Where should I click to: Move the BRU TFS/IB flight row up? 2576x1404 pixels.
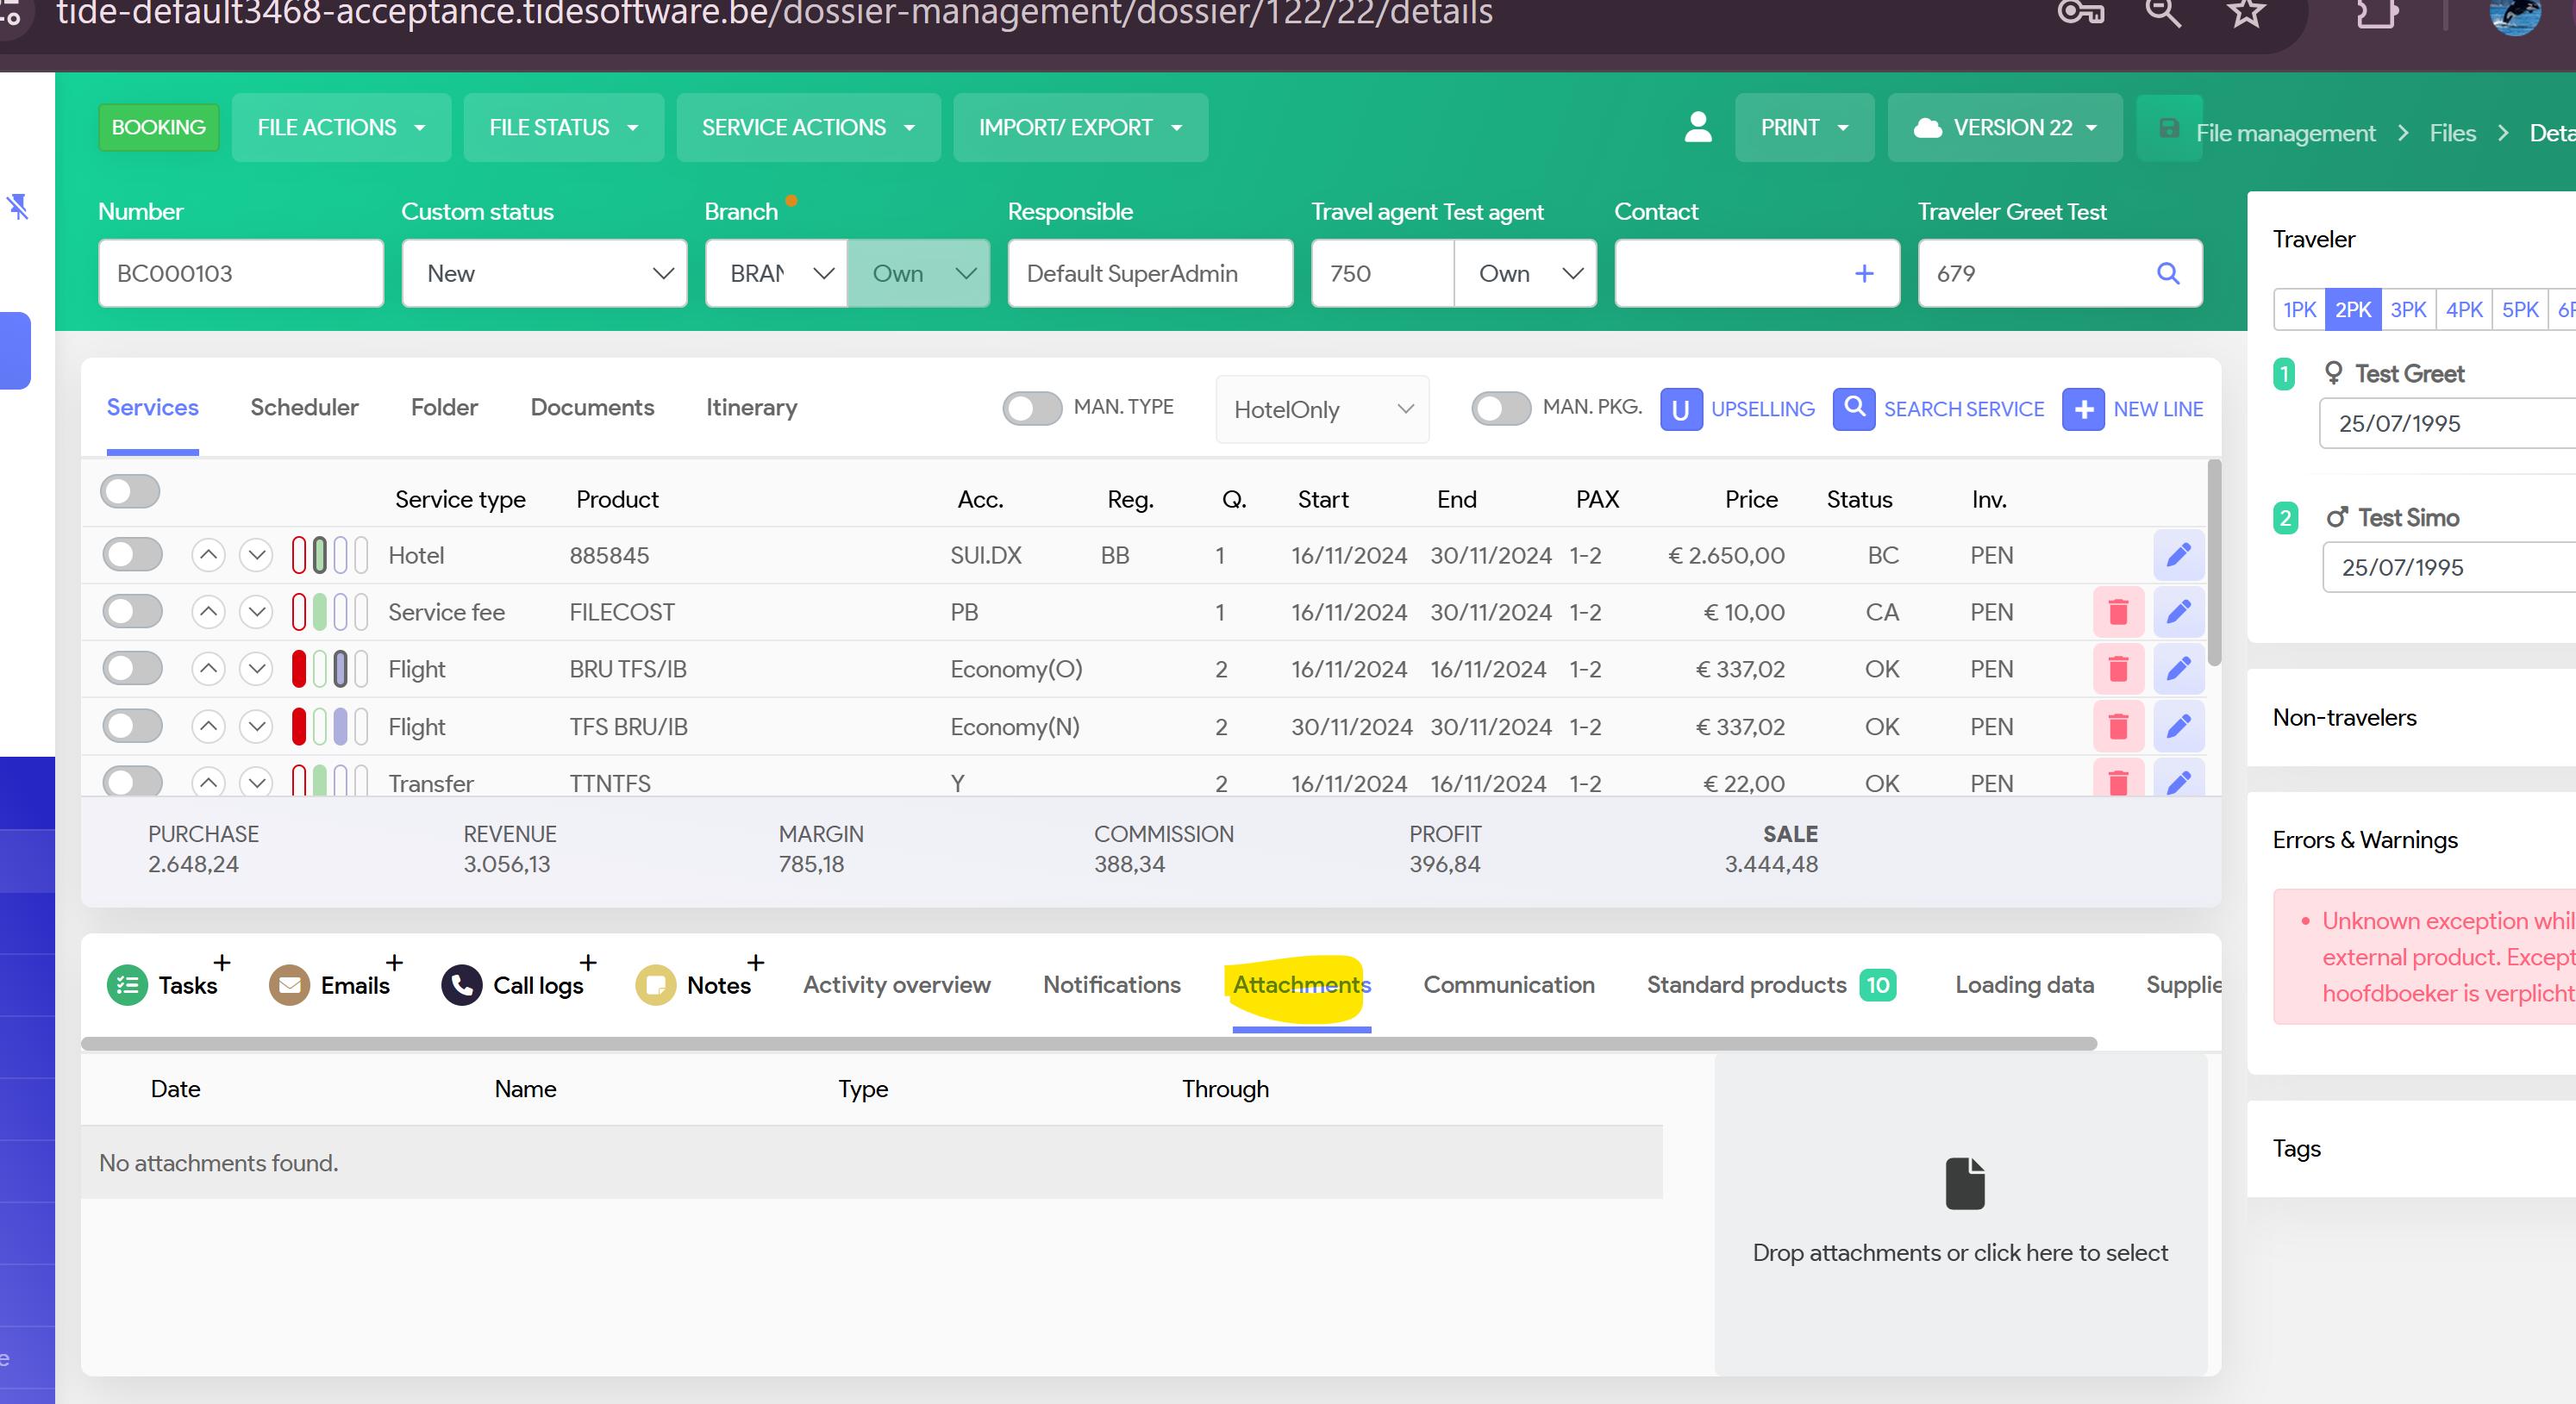point(208,669)
